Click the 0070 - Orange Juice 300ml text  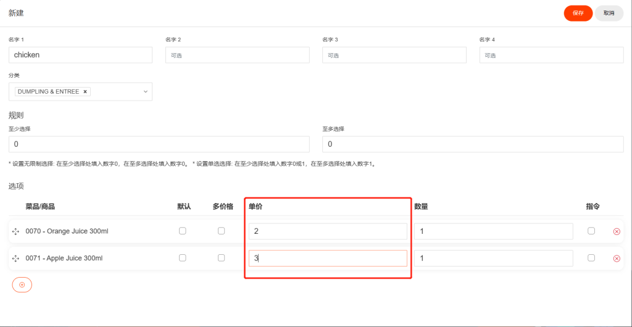point(67,231)
